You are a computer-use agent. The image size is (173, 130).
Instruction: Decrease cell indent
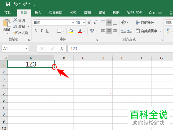(x=124, y=31)
